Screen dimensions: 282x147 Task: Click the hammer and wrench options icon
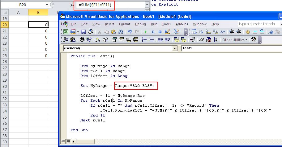[x=254, y=40]
